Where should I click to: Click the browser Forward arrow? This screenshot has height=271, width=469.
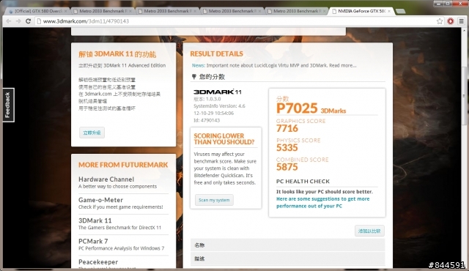(x=18, y=21)
